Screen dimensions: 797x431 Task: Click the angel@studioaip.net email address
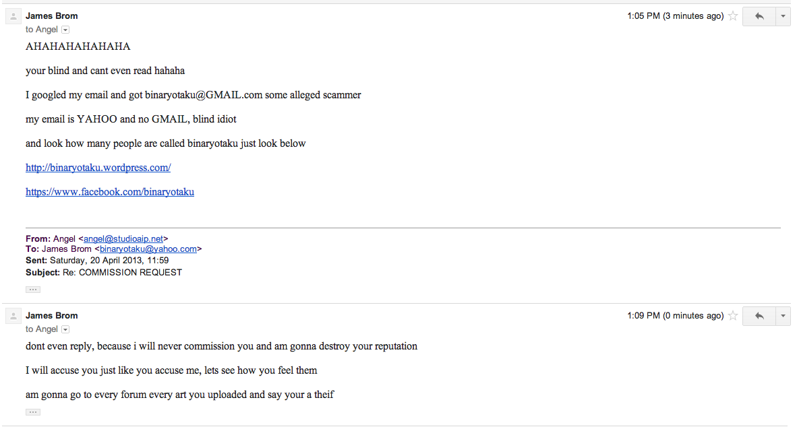click(123, 238)
